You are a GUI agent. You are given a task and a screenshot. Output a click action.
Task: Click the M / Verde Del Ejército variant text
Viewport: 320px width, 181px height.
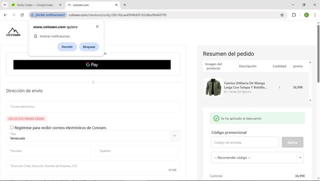pyautogui.click(x=237, y=92)
